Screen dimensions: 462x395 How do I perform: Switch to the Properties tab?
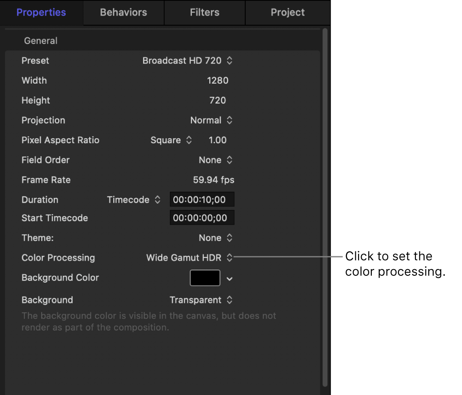41,12
